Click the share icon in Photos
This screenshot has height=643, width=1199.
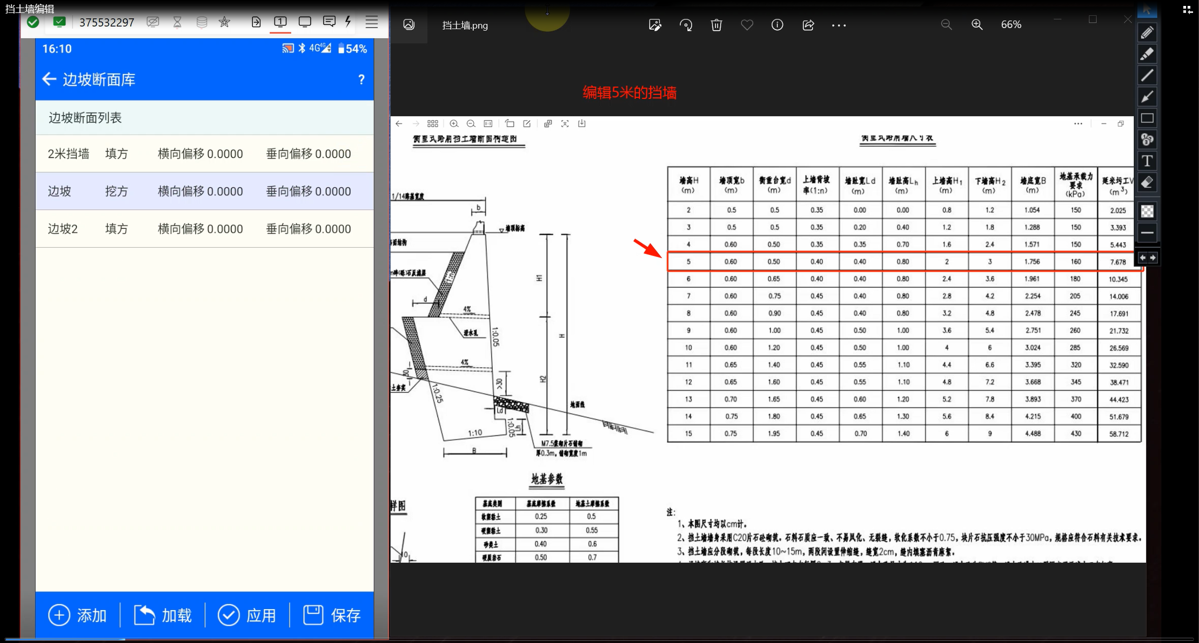click(808, 25)
